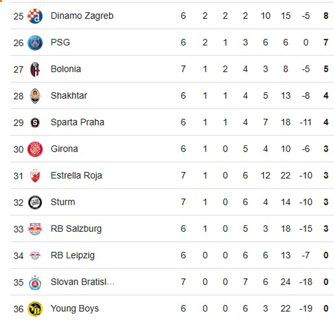Click the RB Salzburg badge icon
334x320 pixels.
click(x=35, y=229)
